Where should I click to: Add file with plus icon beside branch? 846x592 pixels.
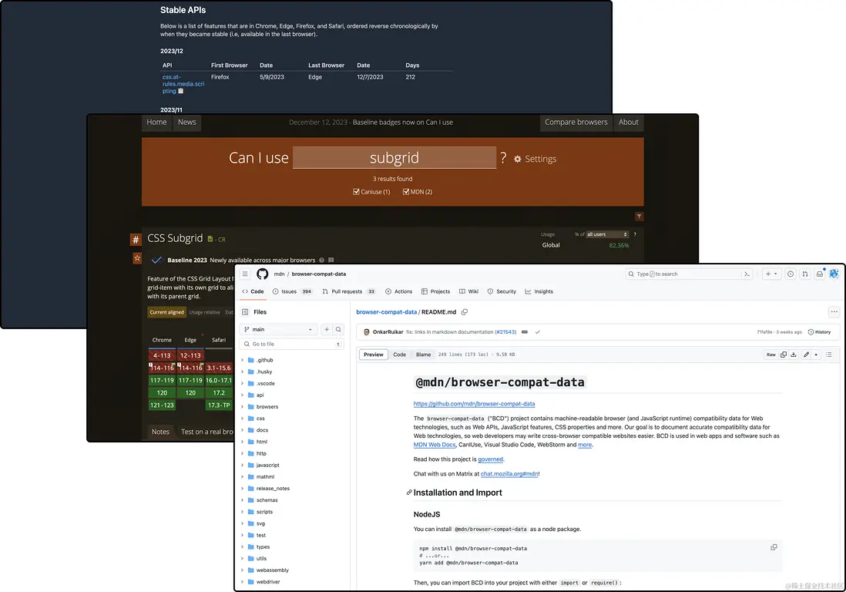[327, 329]
